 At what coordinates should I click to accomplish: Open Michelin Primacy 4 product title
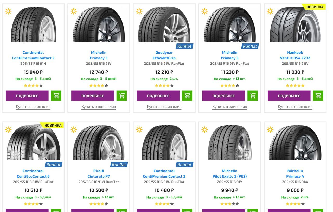click(295, 174)
